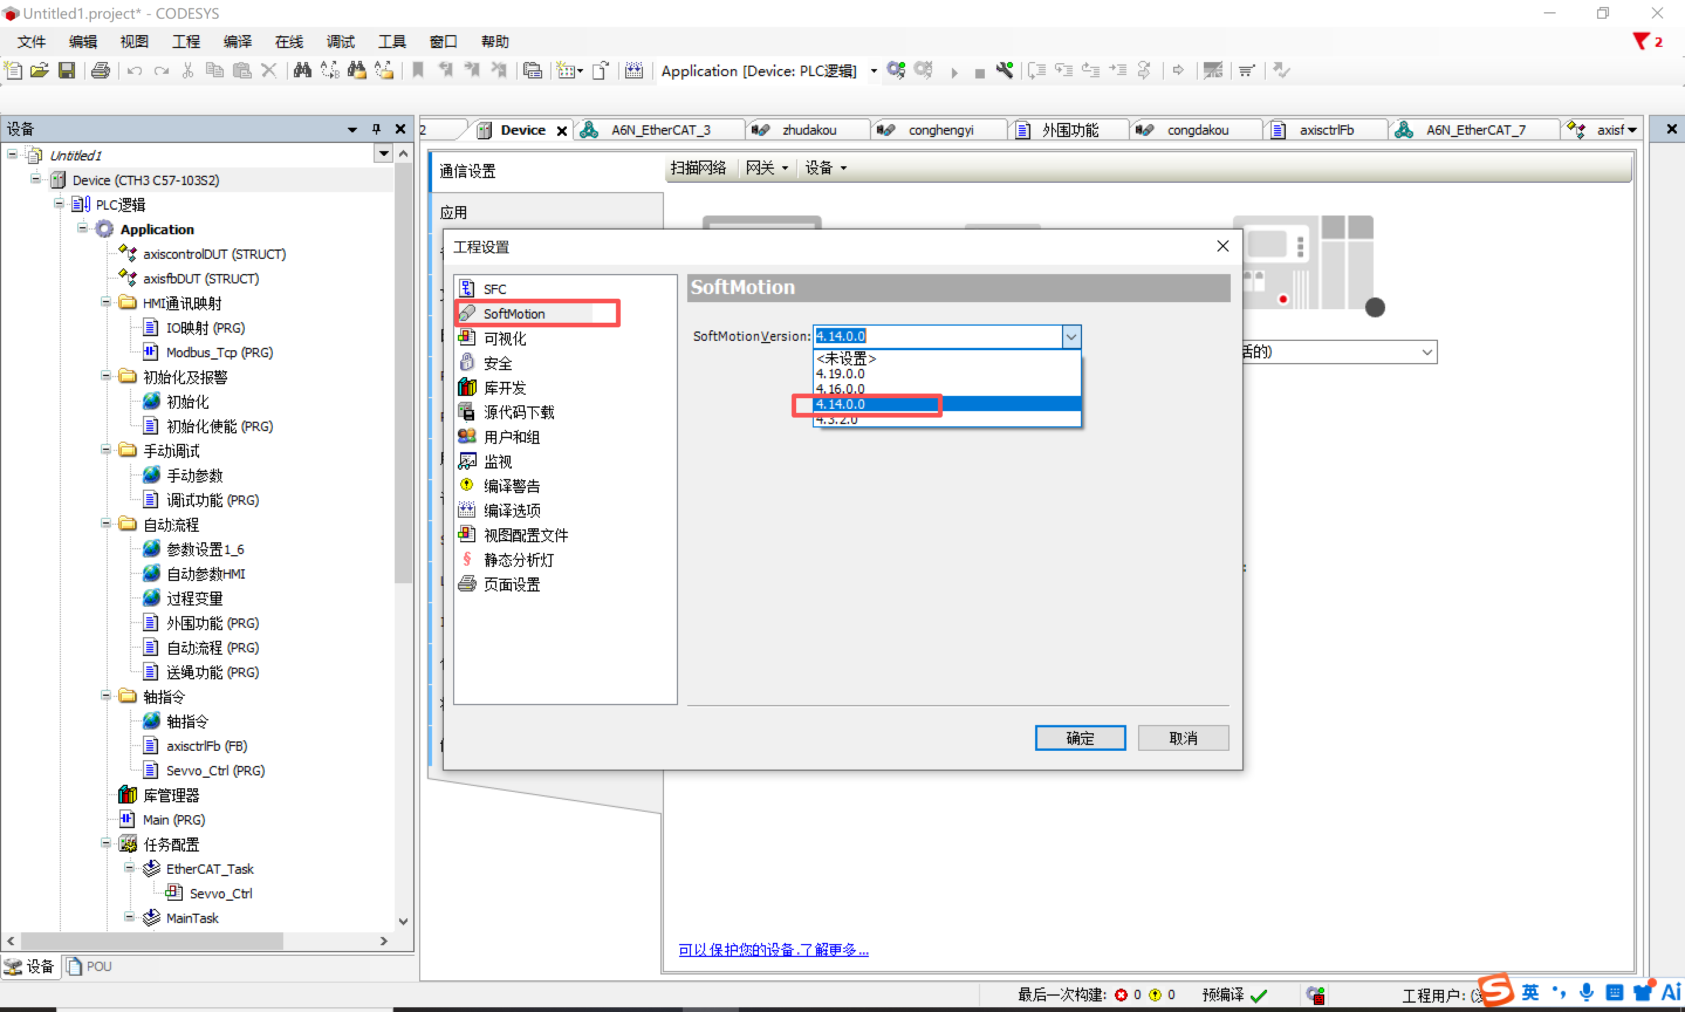Choose version 4.16.0.0 from the list
Viewport: 1685px width, 1012px height.
click(947, 389)
